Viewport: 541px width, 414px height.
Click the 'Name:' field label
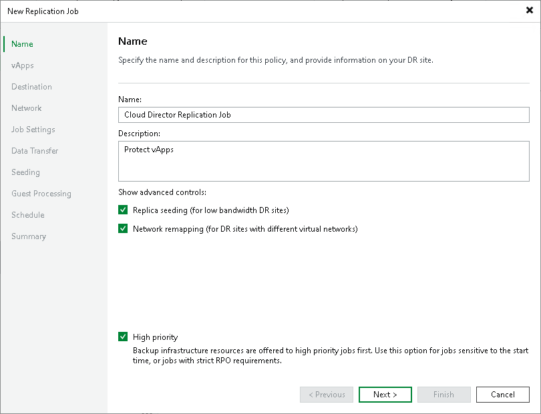(130, 99)
